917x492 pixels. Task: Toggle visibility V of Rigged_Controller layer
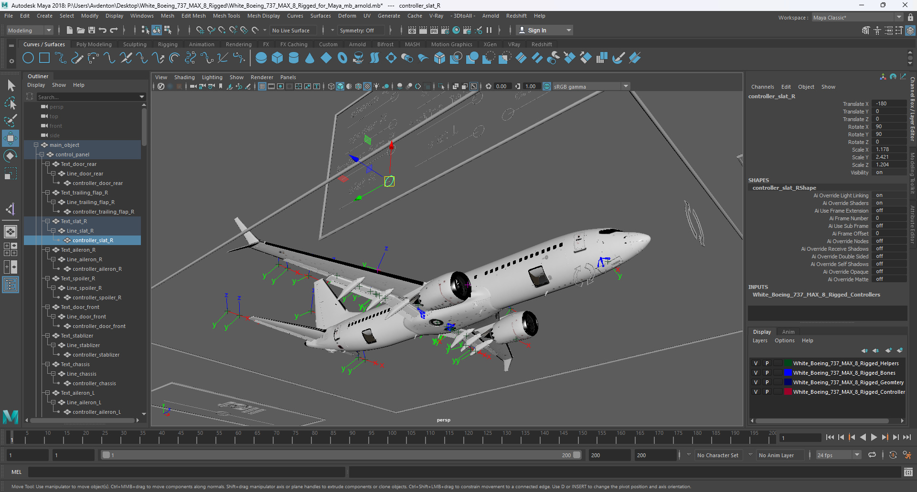point(756,392)
